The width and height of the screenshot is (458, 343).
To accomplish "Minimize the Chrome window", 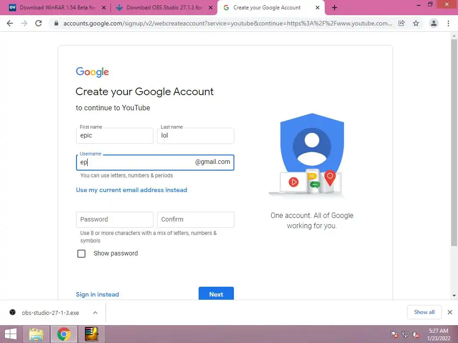I will click(x=419, y=4).
